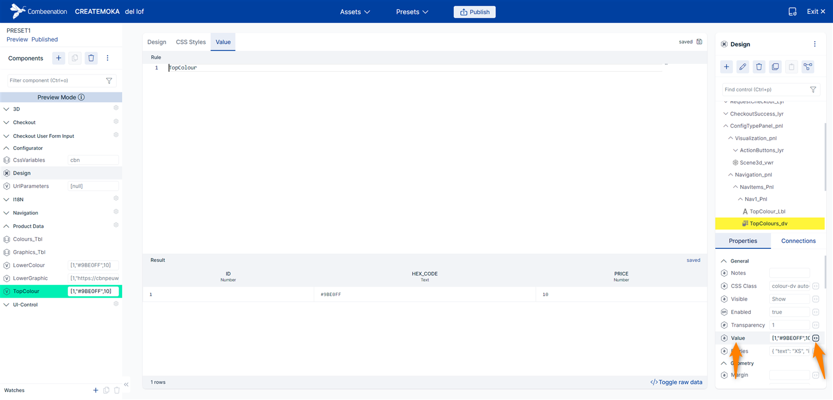Switch to the Connections tab
Screen dimensions: 833x400
798,241
